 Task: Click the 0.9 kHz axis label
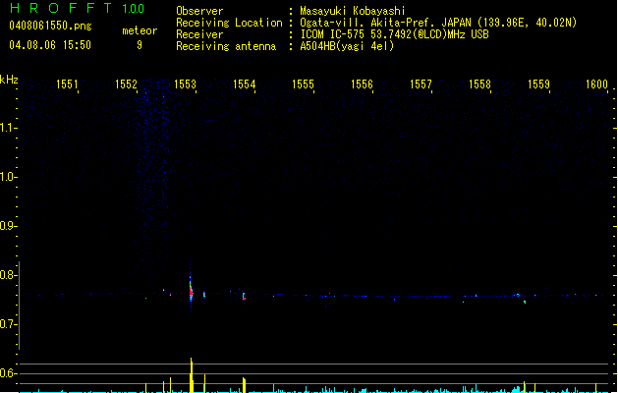(8, 226)
